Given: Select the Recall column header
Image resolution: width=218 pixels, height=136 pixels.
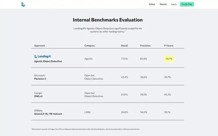Looking at the screenshot, I should 124,46.
